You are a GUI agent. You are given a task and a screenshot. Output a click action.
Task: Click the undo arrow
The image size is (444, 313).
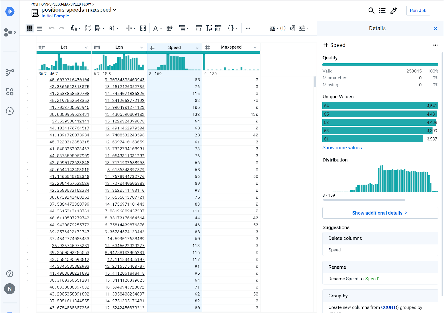pyautogui.click(x=52, y=28)
